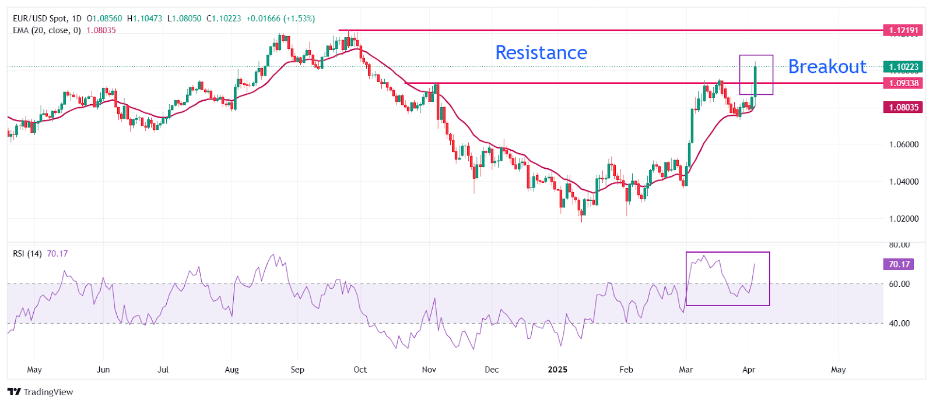Image resolution: width=933 pixels, height=404 pixels.
Task: Select the 1.08035 EMA value label
Action: pyautogui.click(x=903, y=107)
